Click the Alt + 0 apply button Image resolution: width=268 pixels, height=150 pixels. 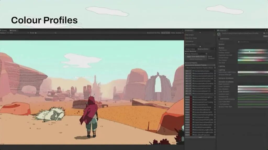[188, 94]
